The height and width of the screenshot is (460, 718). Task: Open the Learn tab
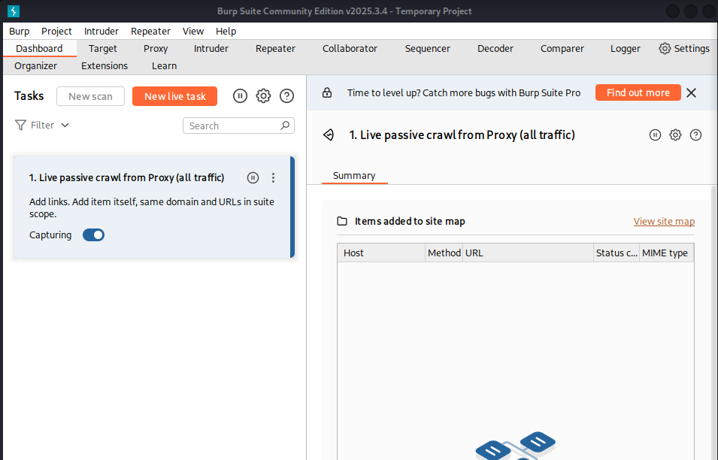165,66
